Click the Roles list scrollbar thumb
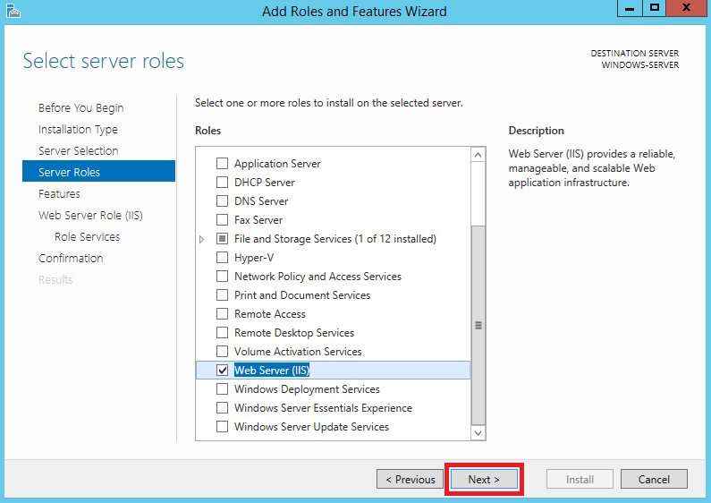 [478, 325]
